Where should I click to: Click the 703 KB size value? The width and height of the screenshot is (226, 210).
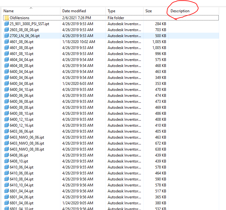[161, 30]
